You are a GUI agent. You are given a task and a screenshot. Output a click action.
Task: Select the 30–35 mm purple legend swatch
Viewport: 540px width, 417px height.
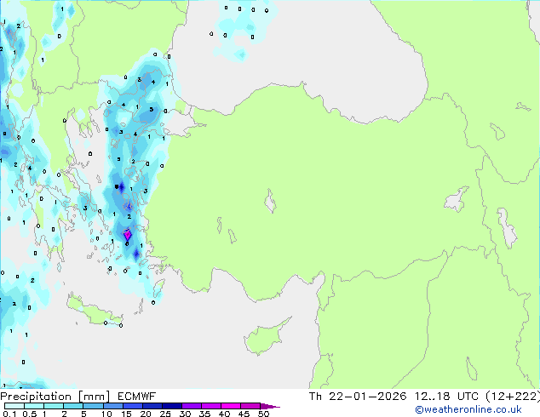pos(191,406)
